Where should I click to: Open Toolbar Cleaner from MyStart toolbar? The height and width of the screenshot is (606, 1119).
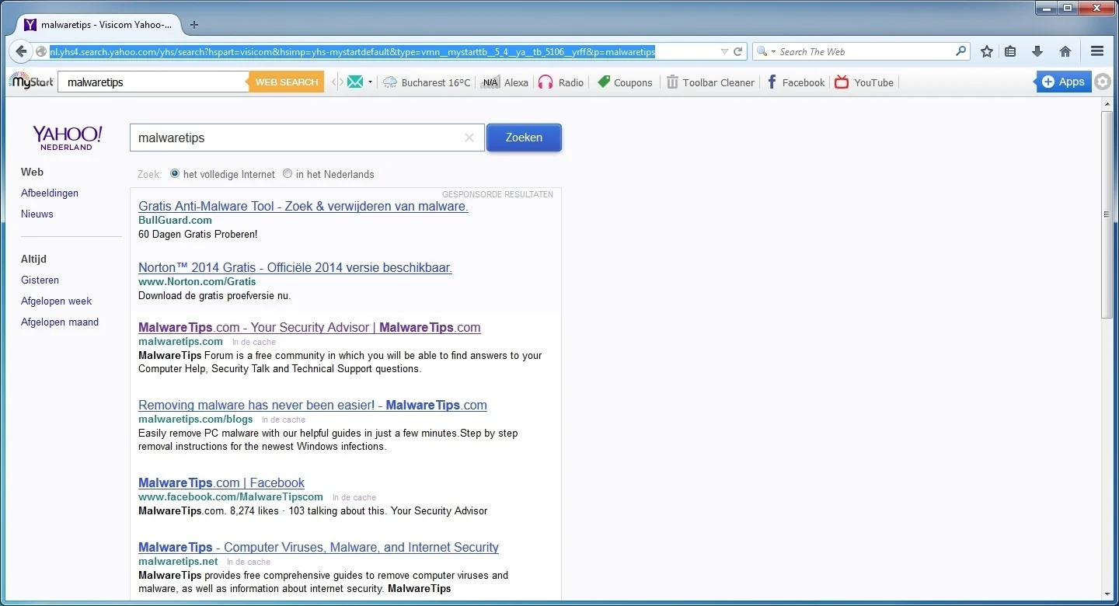710,82
